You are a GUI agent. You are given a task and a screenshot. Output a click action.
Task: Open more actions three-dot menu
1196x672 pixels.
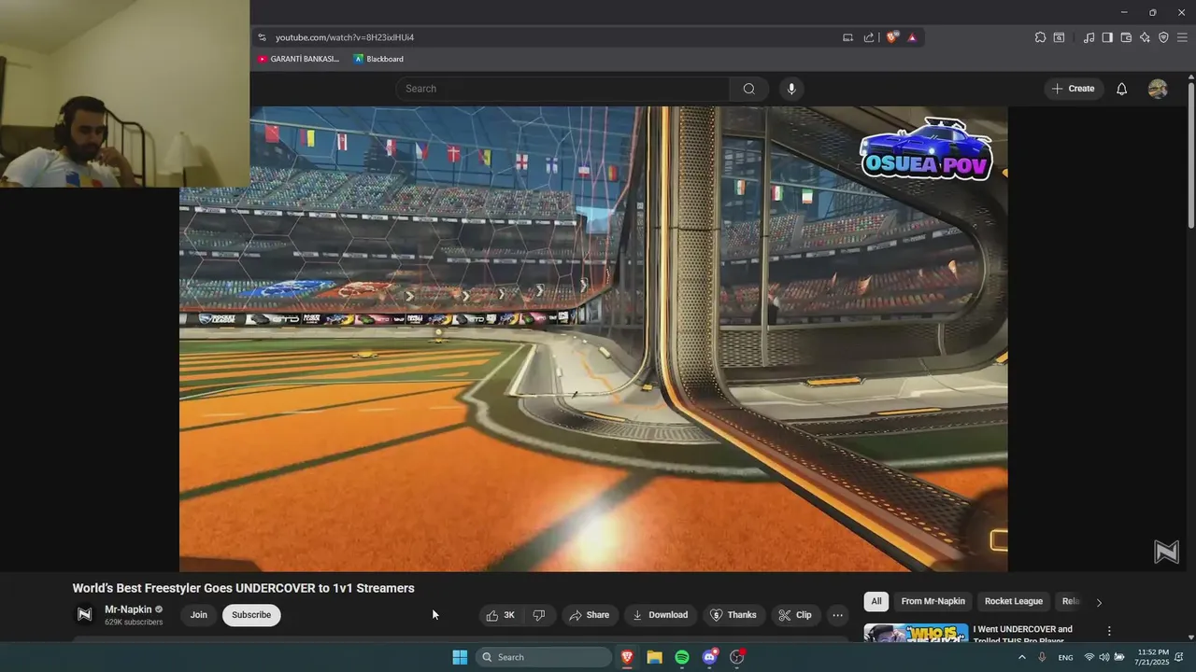(x=837, y=615)
